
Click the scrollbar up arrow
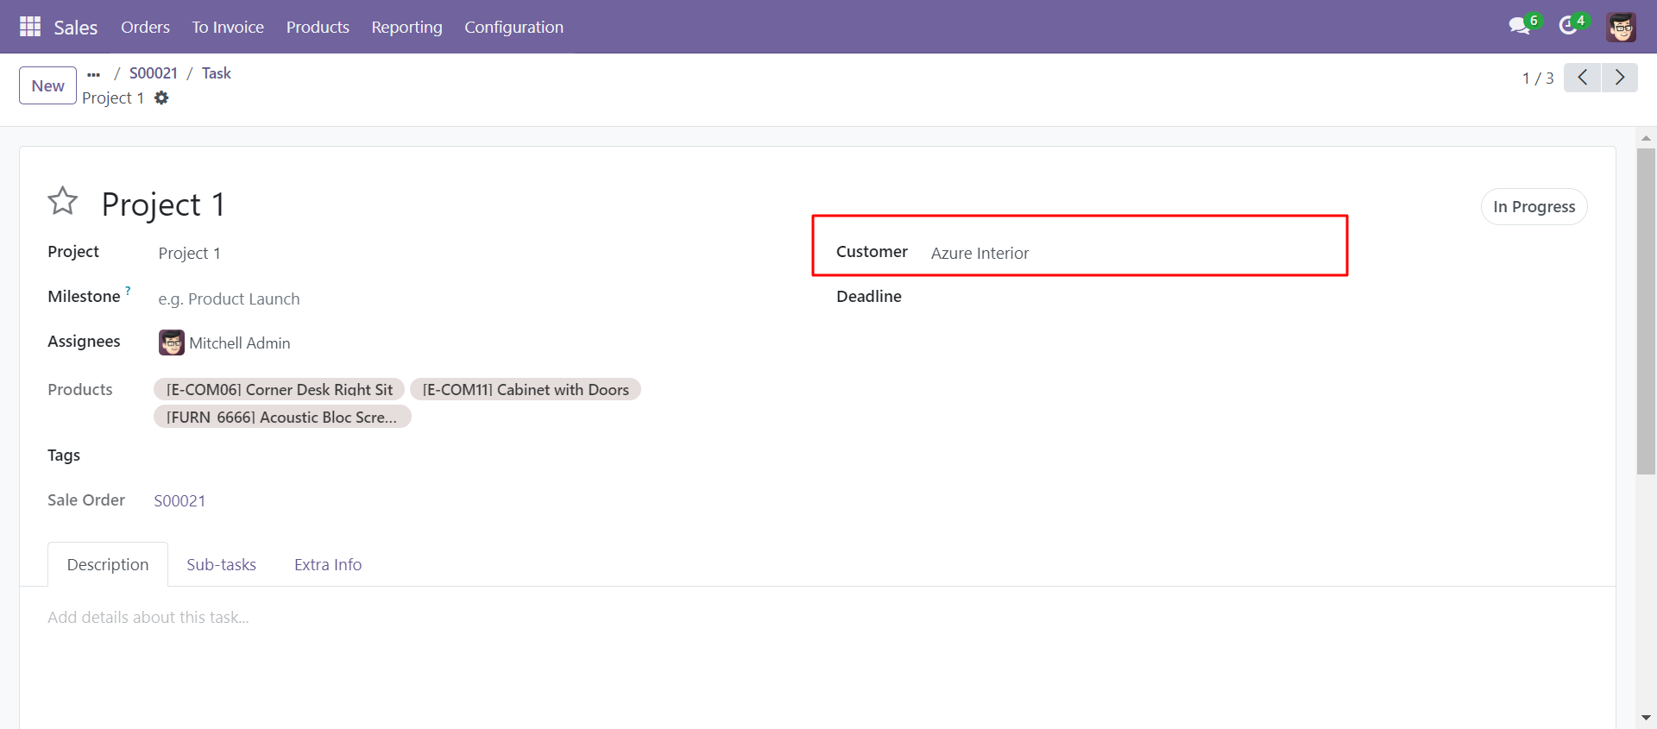[x=1646, y=137]
